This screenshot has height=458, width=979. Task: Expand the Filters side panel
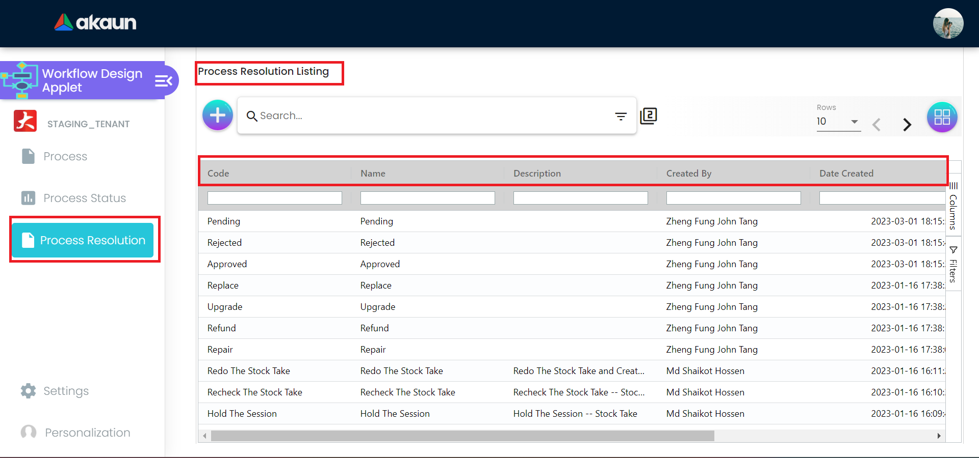coord(953,264)
